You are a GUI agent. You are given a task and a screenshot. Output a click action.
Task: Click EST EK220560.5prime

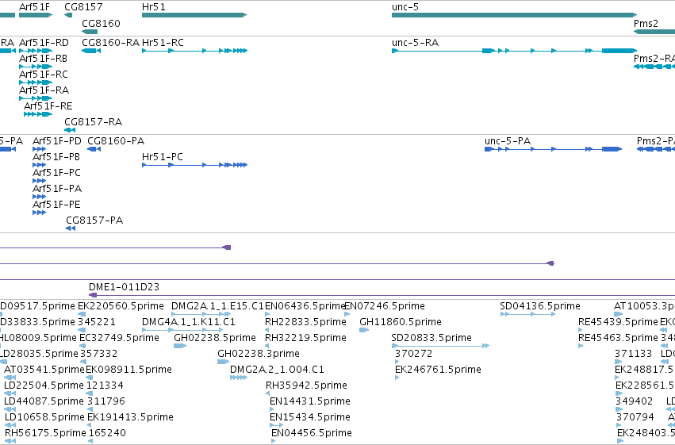[121, 306]
